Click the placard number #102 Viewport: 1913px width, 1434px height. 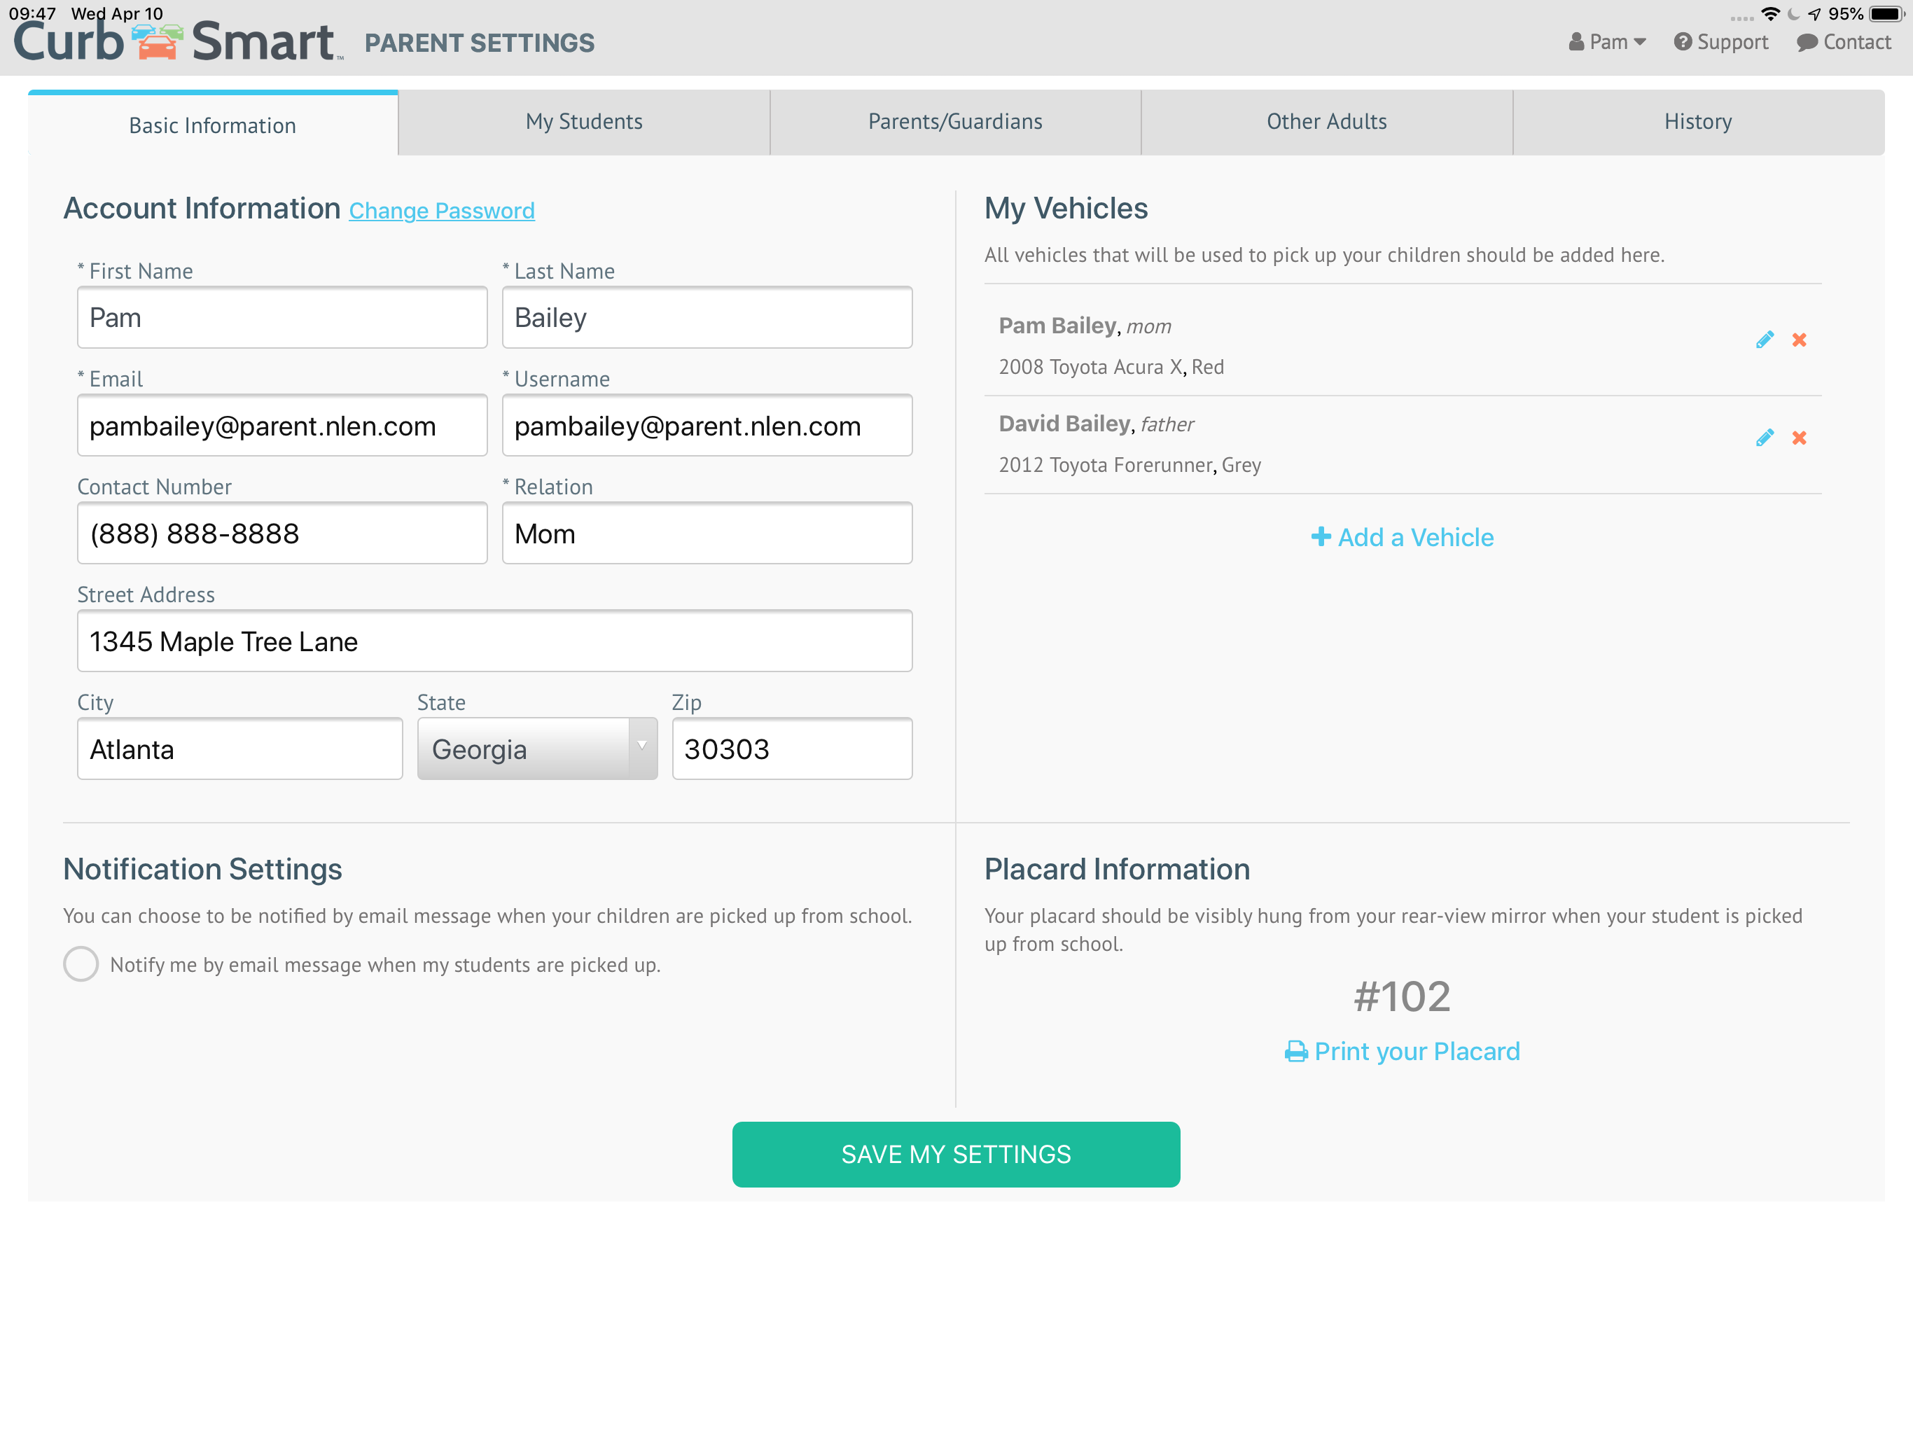tap(1402, 996)
